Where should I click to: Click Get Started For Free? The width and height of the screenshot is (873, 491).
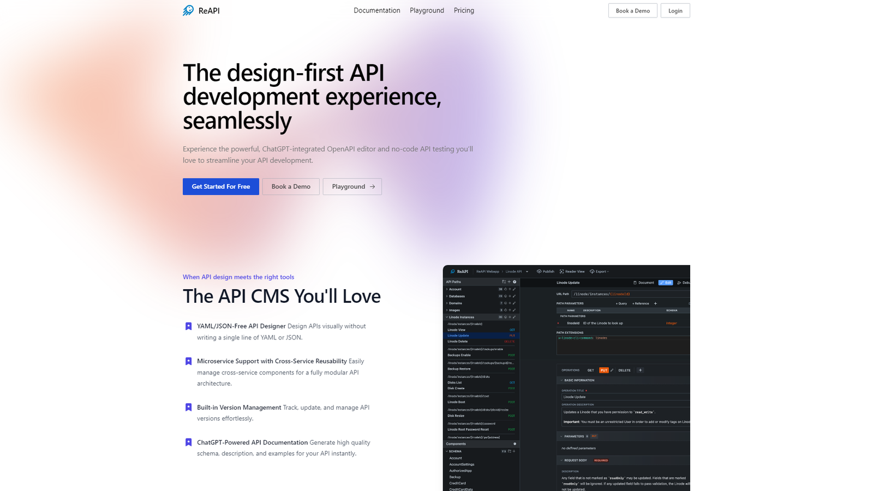coord(221,187)
